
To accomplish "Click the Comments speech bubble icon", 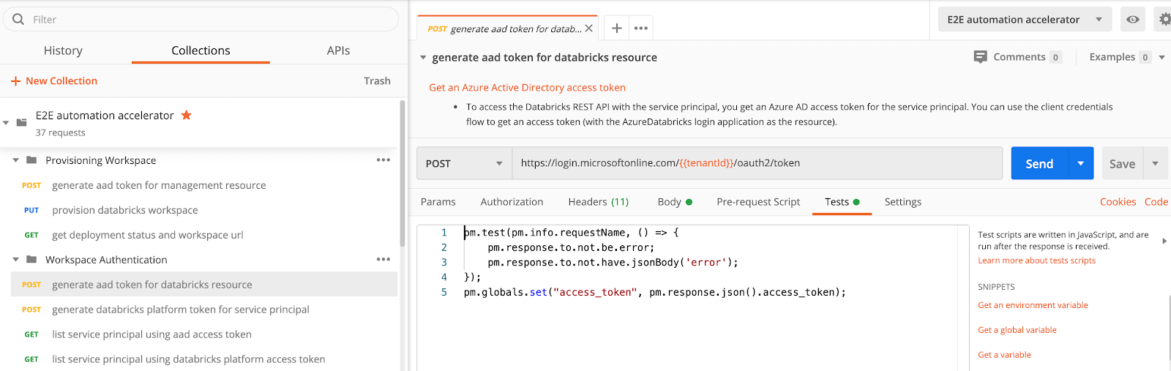I will (980, 57).
